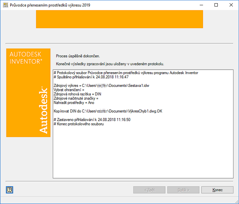This screenshot has height=204, width=239.
Task: Click the window's bottom-right resize grip
Action: 237,202
